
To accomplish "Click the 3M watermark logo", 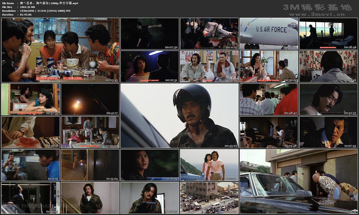I will [x=317, y=7].
